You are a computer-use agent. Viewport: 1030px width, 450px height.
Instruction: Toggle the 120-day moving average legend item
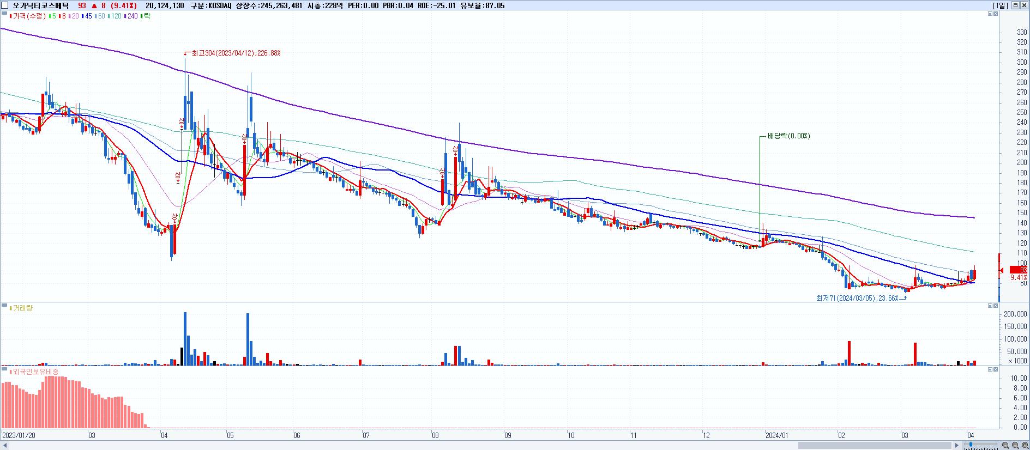[115, 16]
